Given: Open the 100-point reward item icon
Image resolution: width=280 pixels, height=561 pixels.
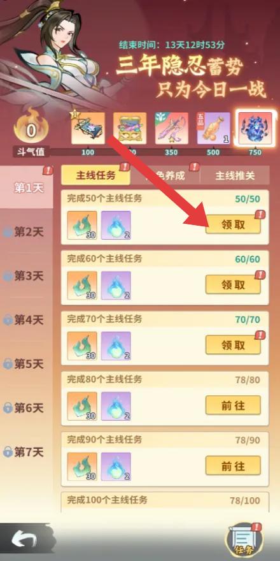Looking at the screenshot, I should pos(88,128).
